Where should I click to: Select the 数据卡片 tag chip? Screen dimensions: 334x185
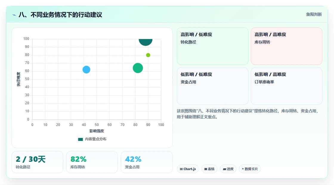coord(250,169)
